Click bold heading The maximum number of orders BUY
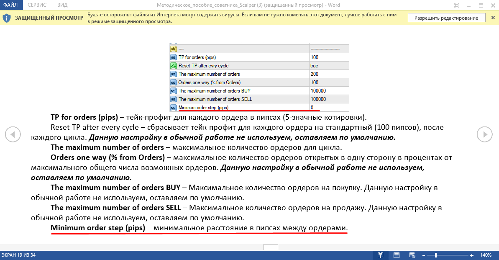Image resolution: width=499 pixels, height=260 pixels. coord(115,187)
